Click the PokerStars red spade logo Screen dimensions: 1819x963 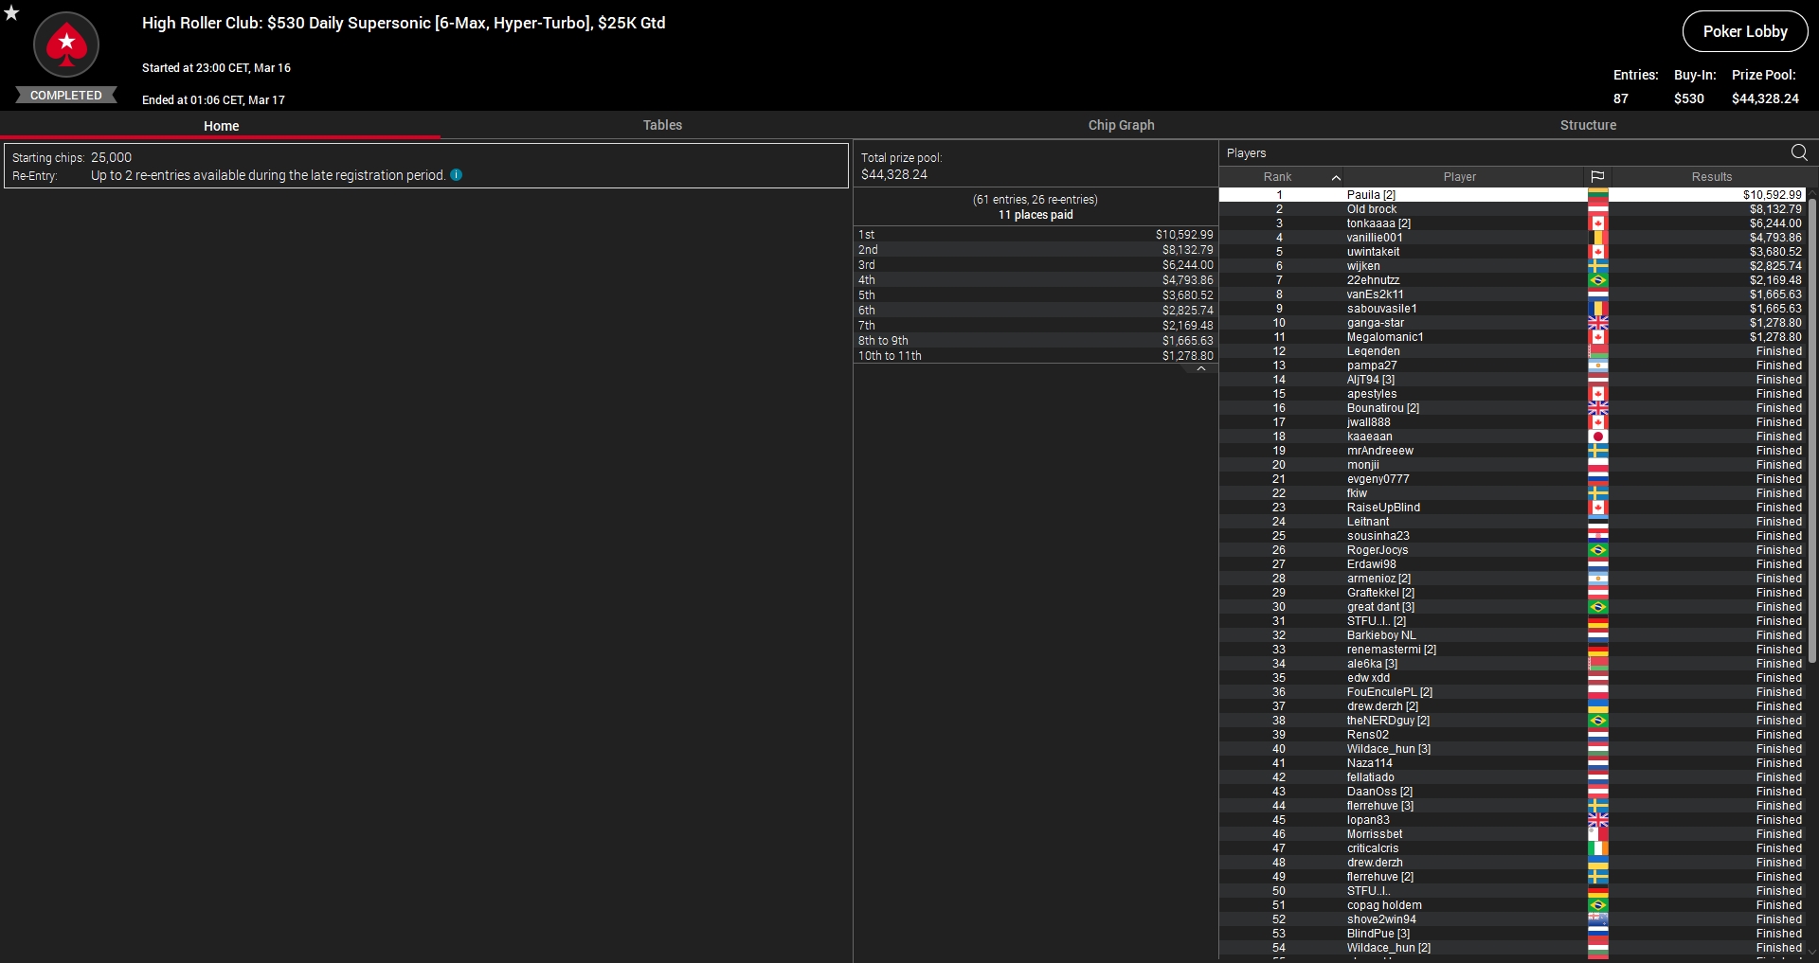point(66,45)
